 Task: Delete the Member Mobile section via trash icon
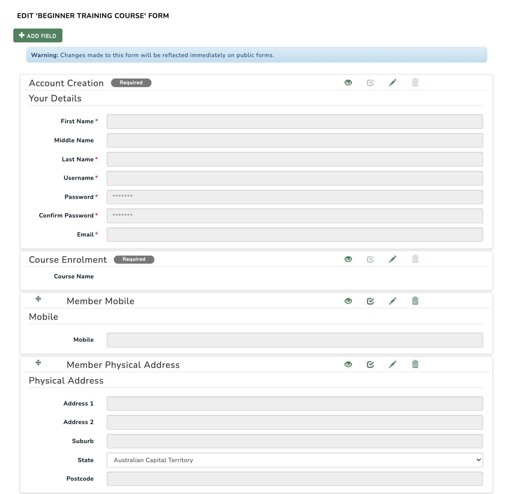(415, 301)
